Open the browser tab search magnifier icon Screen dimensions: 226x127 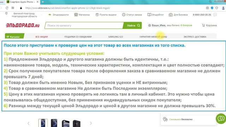coord(210,2)
